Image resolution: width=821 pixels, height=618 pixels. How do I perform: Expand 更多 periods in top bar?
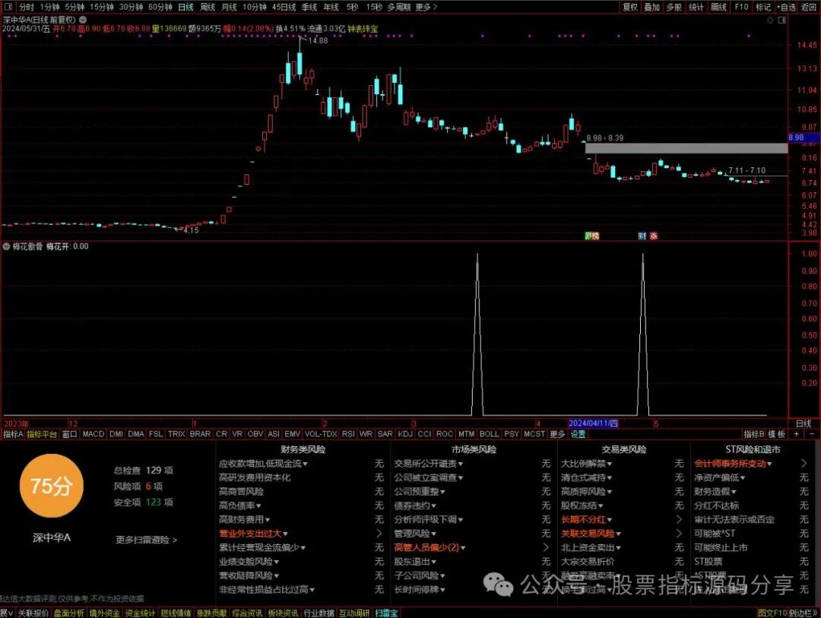[x=426, y=7]
